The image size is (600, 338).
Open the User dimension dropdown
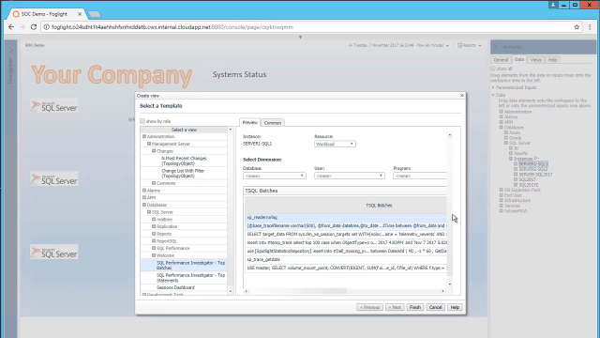350,176
